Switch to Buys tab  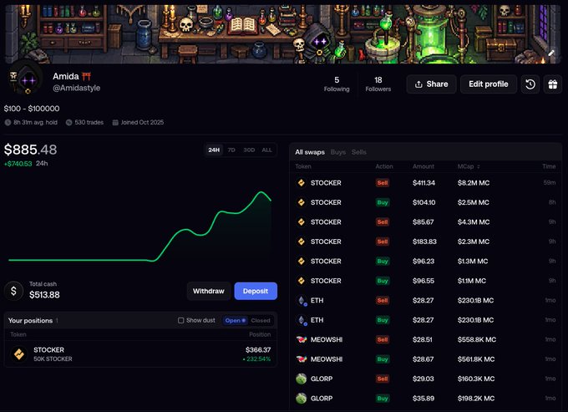click(x=338, y=152)
